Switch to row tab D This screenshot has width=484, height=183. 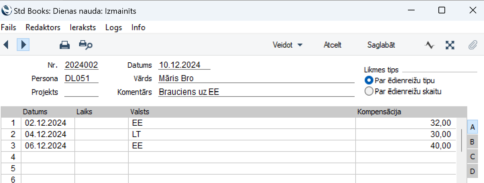(472, 171)
